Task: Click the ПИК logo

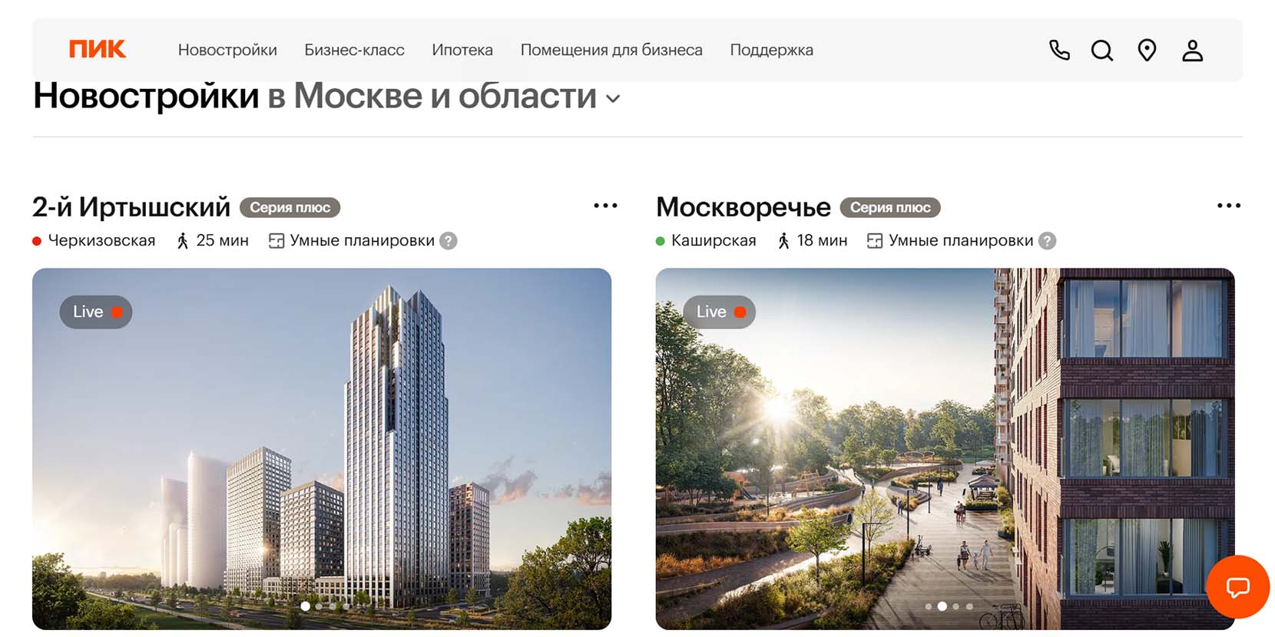Action: pos(98,50)
